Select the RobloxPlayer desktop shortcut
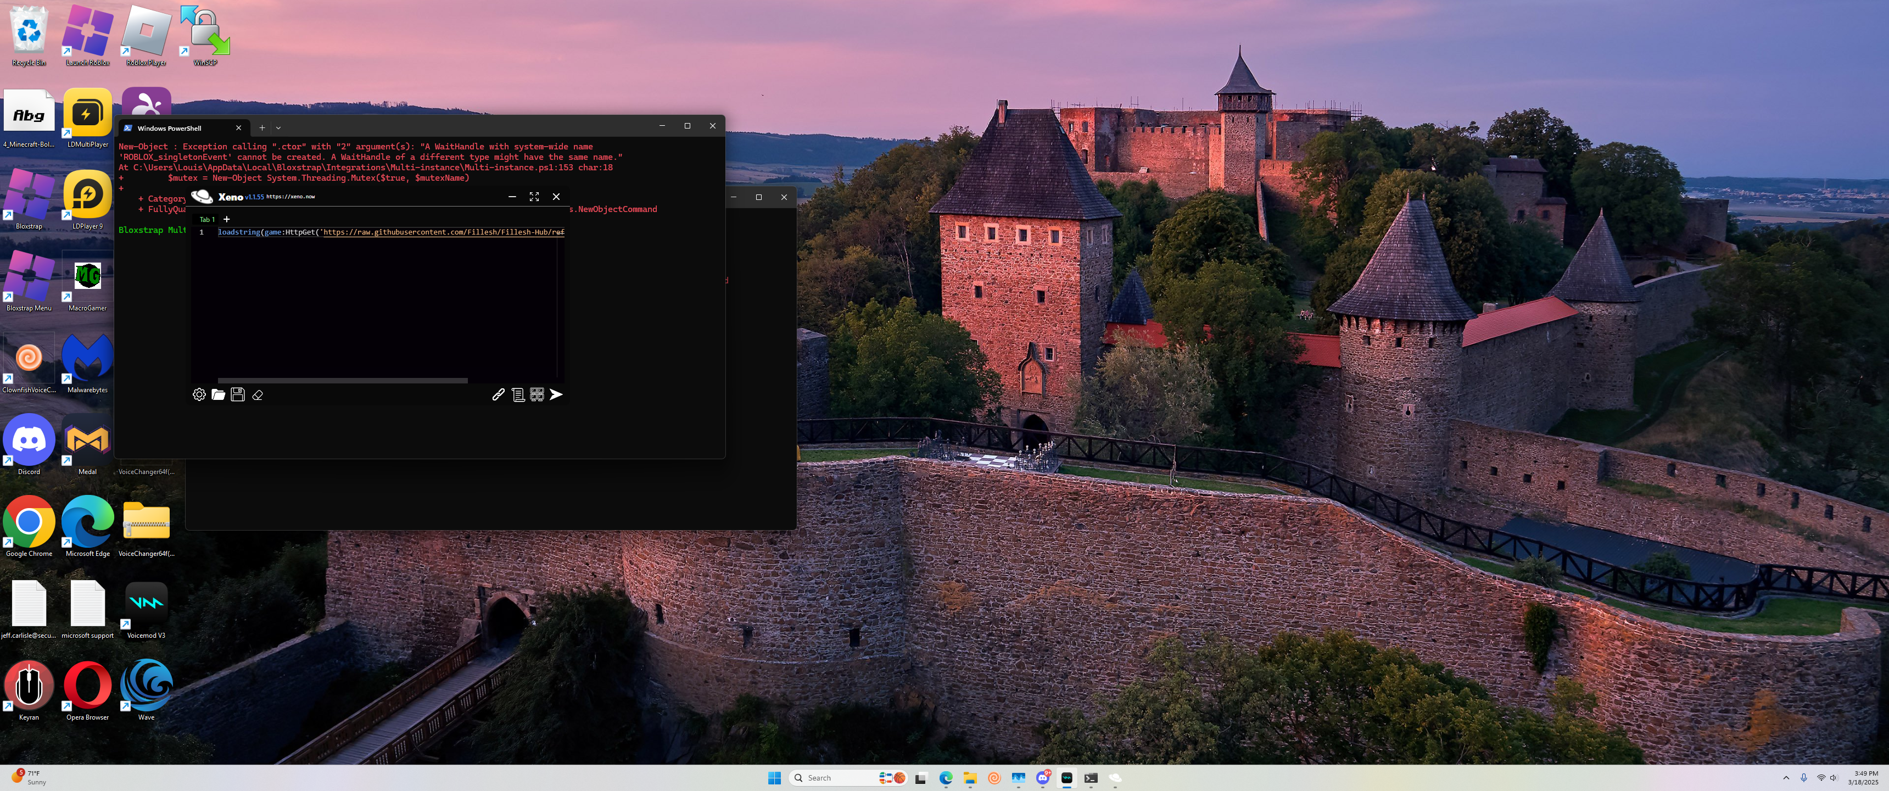 pyautogui.click(x=146, y=36)
